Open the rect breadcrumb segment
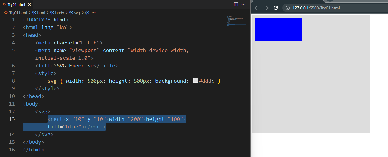Image resolution: width=388 pixels, height=157 pixels. (91, 13)
